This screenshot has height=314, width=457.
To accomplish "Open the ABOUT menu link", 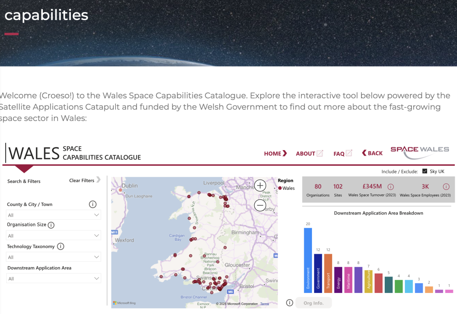I will click(x=309, y=153).
